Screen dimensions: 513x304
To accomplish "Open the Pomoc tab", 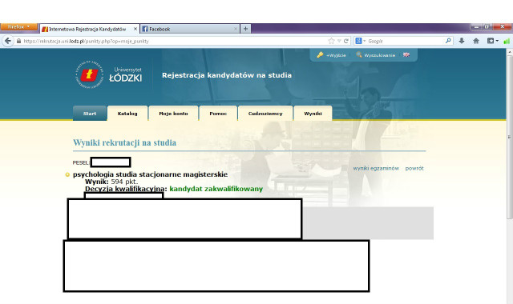I will (218, 114).
